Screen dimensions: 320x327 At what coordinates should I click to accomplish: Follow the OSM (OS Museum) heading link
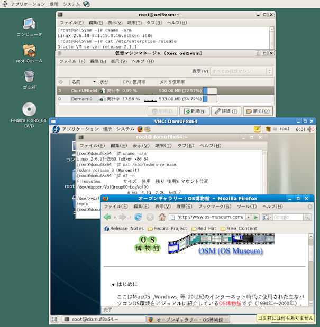pyautogui.click(x=231, y=251)
